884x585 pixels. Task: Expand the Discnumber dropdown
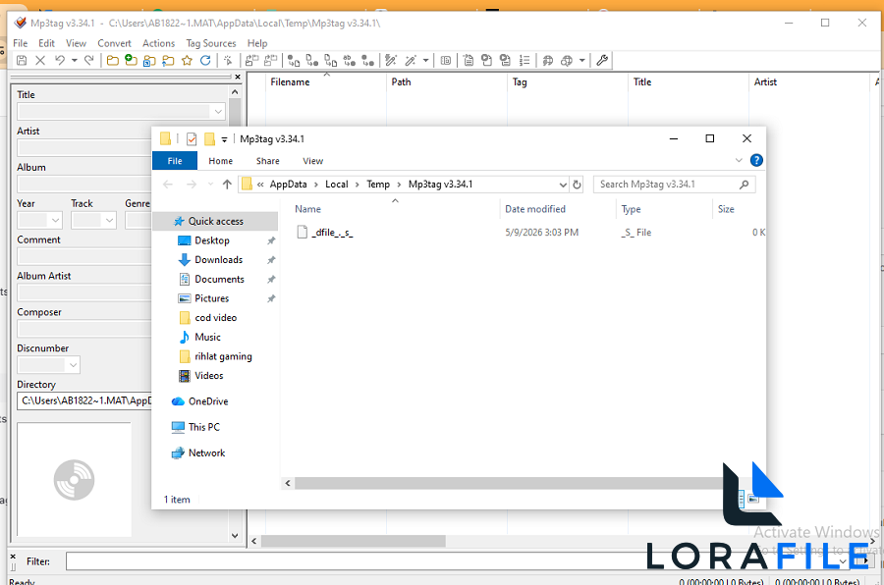click(x=74, y=365)
